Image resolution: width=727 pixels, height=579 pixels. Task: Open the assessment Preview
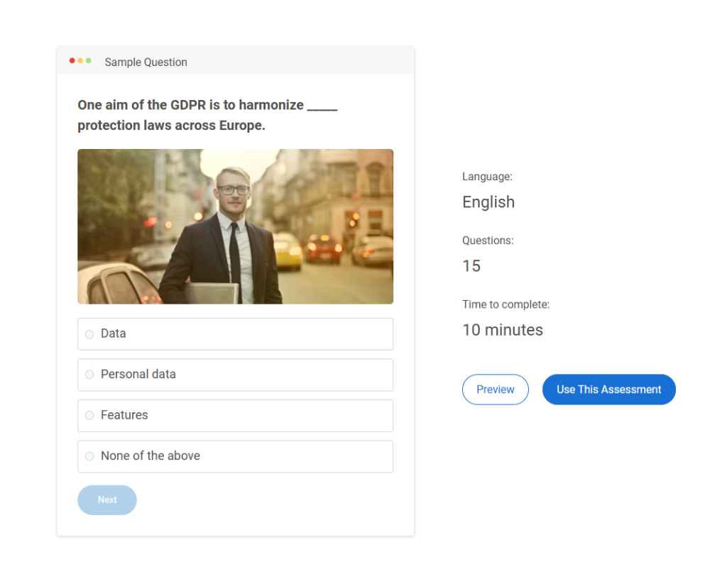pyautogui.click(x=495, y=390)
